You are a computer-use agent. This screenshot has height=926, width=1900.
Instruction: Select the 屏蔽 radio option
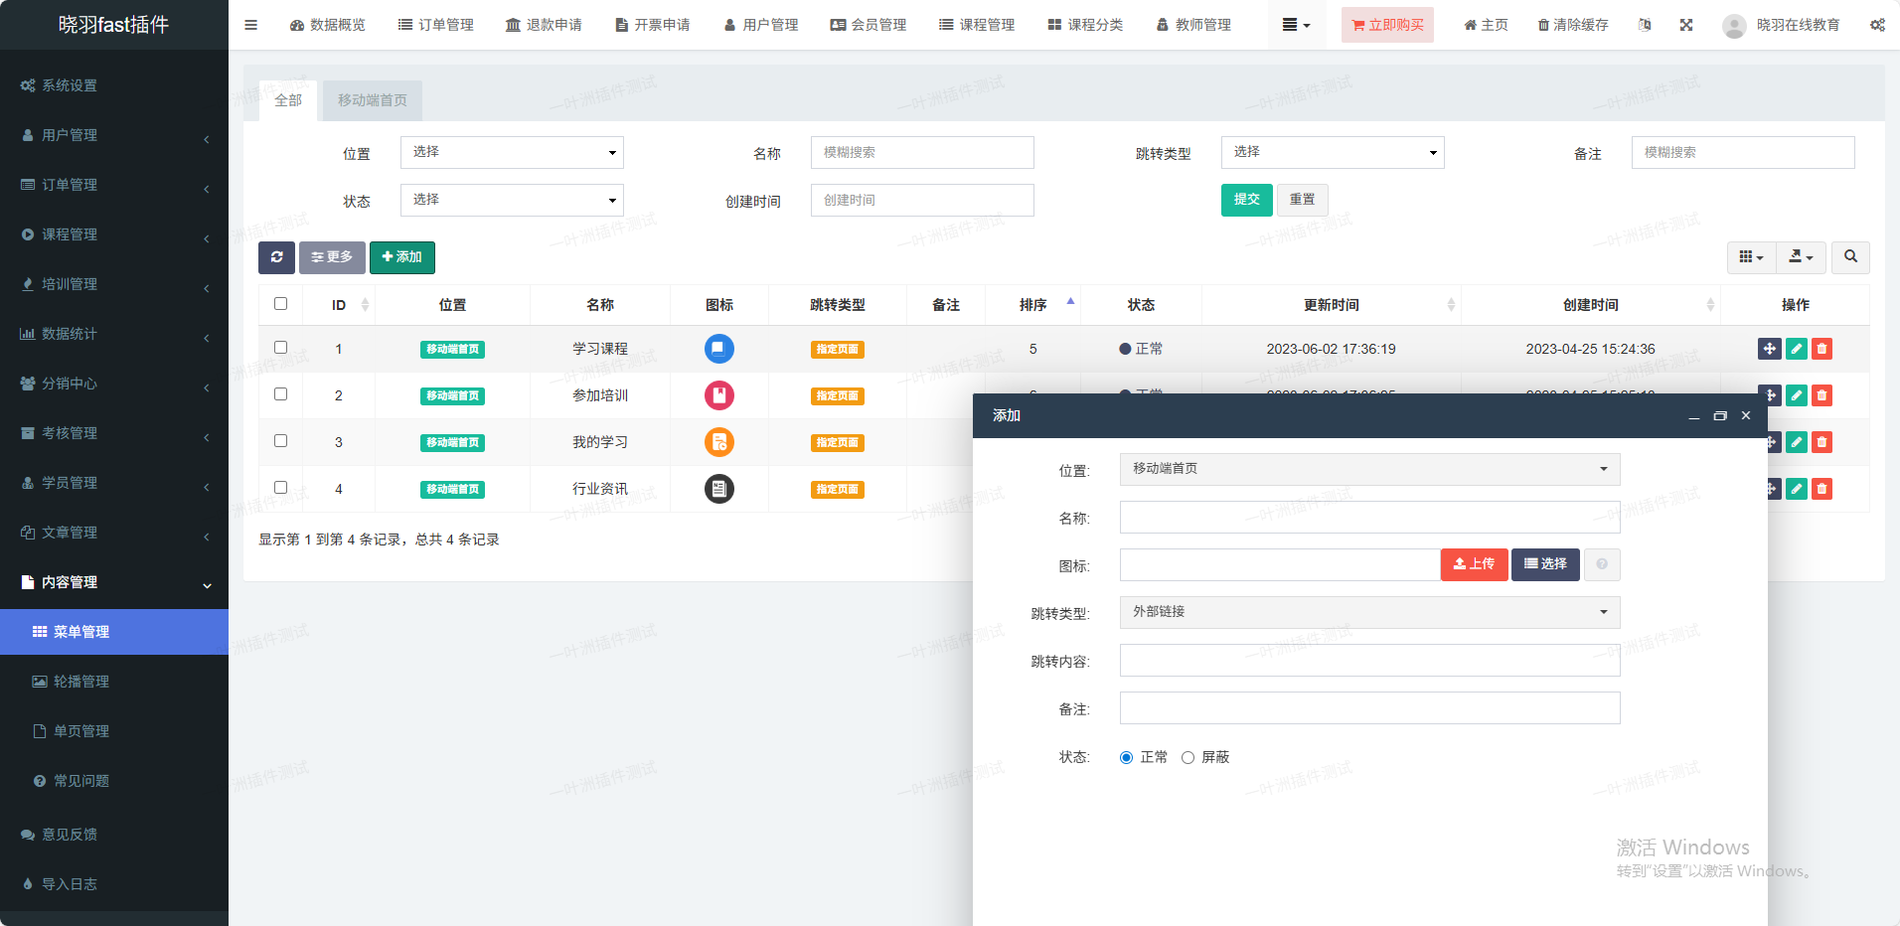coord(1187,757)
